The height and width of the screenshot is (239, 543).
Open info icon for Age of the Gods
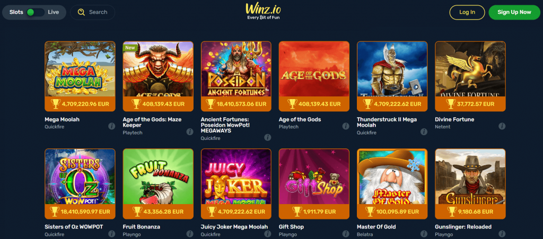[x=346, y=126]
